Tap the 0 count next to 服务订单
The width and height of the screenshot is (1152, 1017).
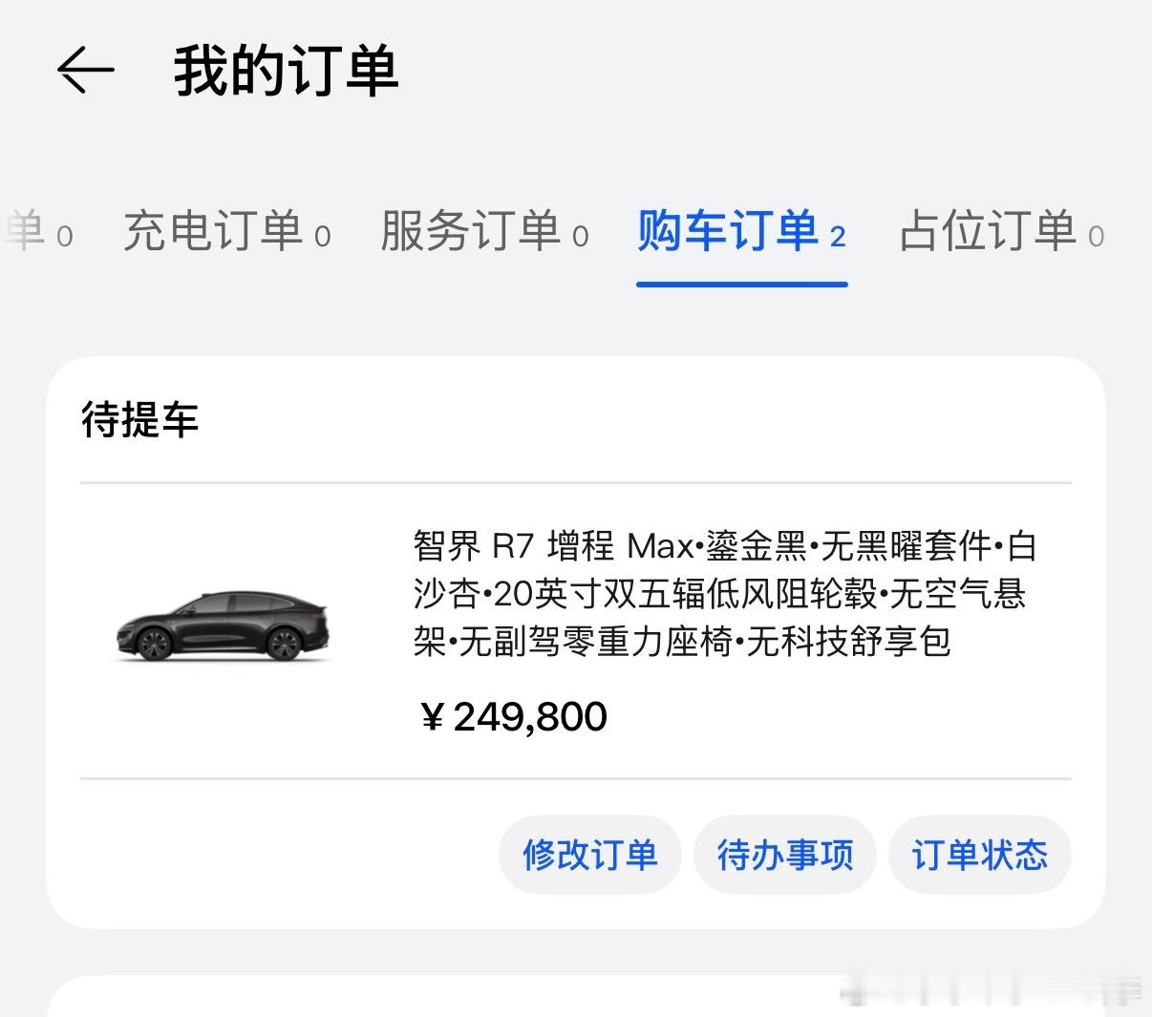click(581, 237)
